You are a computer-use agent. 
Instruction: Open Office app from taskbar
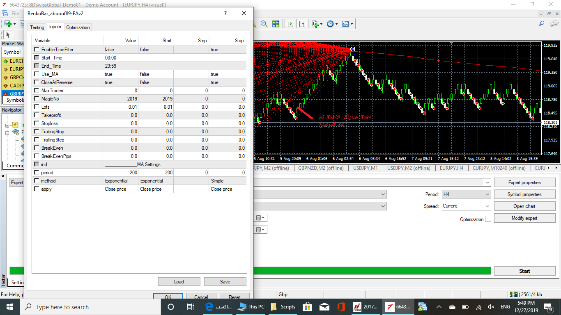click(341, 307)
